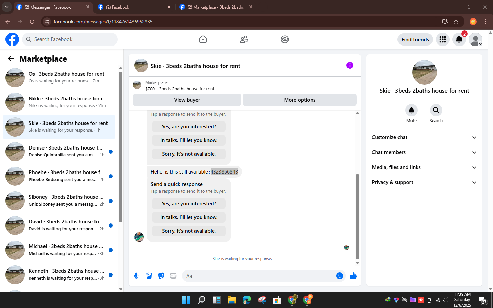Screen dimensions: 493x308
Task: Open the taskbar clock showing 11:39 AM
Action: tap(462, 300)
